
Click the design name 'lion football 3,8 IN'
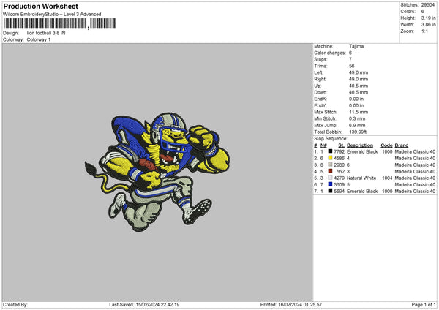click(x=46, y=33)
